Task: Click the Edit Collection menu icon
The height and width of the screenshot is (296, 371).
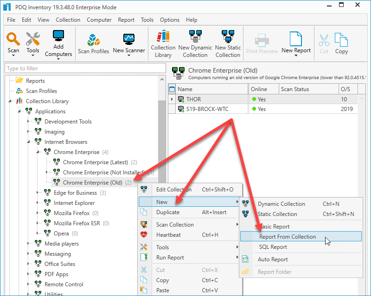Action: click(144, 189)
